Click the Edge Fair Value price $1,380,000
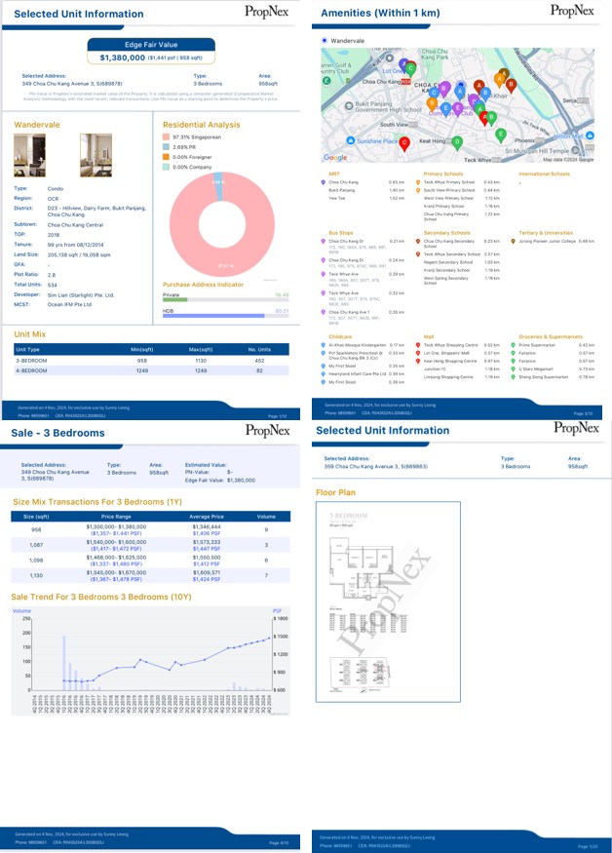This screenshot has width=612, height=853. click(123, 58)
